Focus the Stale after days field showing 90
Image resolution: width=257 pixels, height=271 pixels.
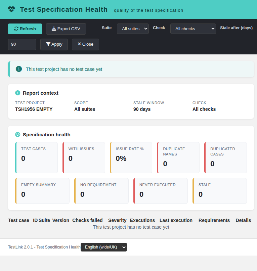[x=22, y=44]
